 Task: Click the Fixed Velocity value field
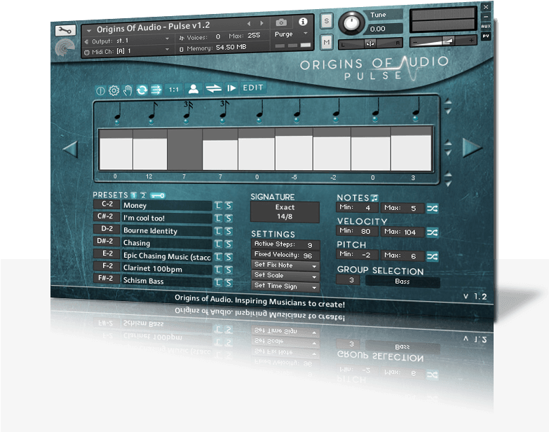point(285,255)
